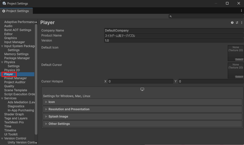
Task: Open Settings under Physics
Action: coord(14,66)
